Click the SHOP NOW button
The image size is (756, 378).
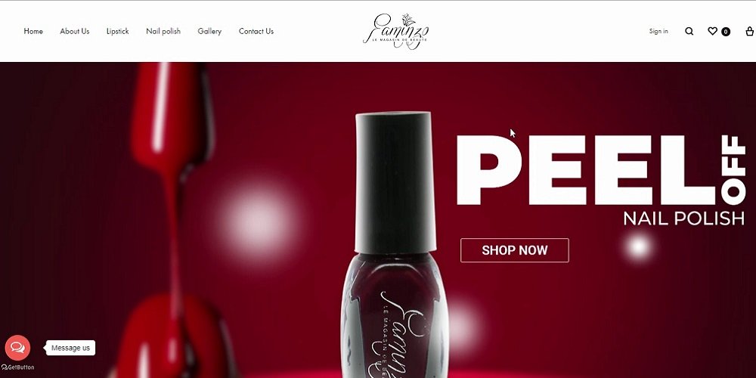[x=514, y=250]
